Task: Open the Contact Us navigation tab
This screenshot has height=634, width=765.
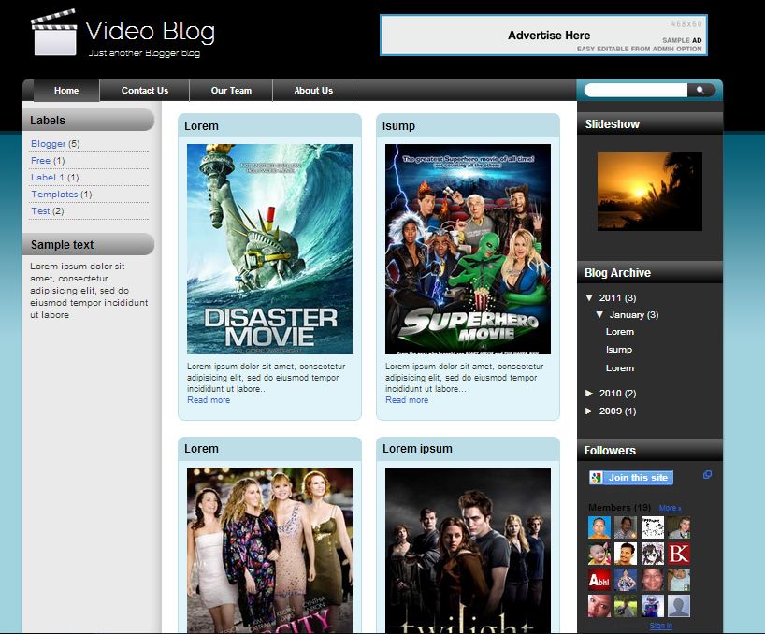Action: tap(144, 90)
